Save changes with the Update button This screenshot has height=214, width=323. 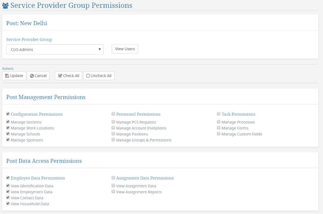click(x=14, y=76)
